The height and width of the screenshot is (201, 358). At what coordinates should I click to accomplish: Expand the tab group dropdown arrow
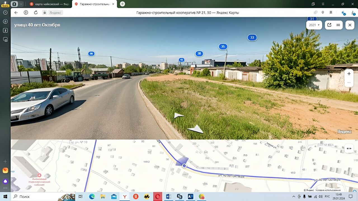point(21,4)
